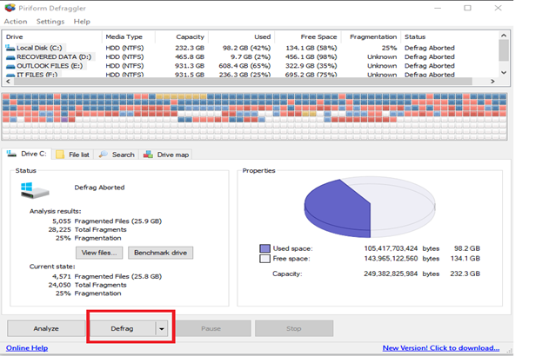Sort by the Used column header
Image resolution: width=542 pixels, height=356 pixels.
coord(241,37)
